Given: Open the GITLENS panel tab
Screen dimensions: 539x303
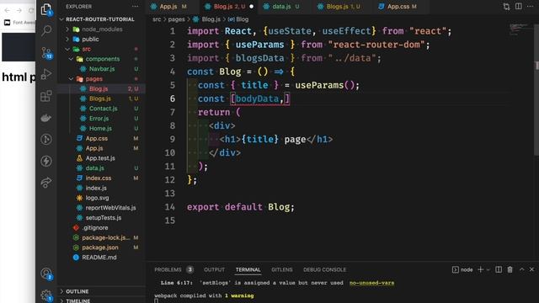Looking at the screenshot, I should point(282,269).
